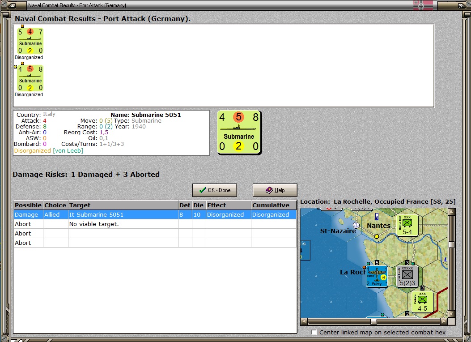Viewport: 471px width, 342px height.
Task: Click the map vertical scrollbar up arrow
Action: (x=451, y=212)
